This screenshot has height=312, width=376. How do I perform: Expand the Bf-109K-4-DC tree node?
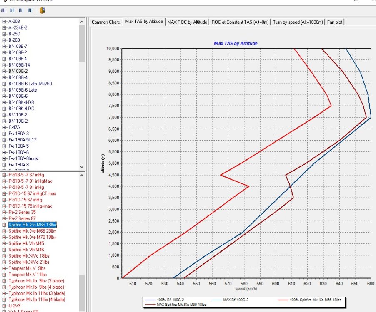coord(4,109)
